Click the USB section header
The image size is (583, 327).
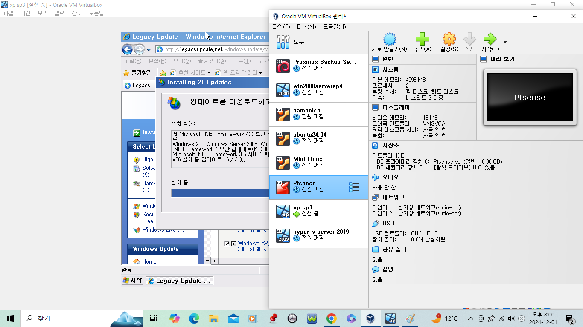coord(388,223)
